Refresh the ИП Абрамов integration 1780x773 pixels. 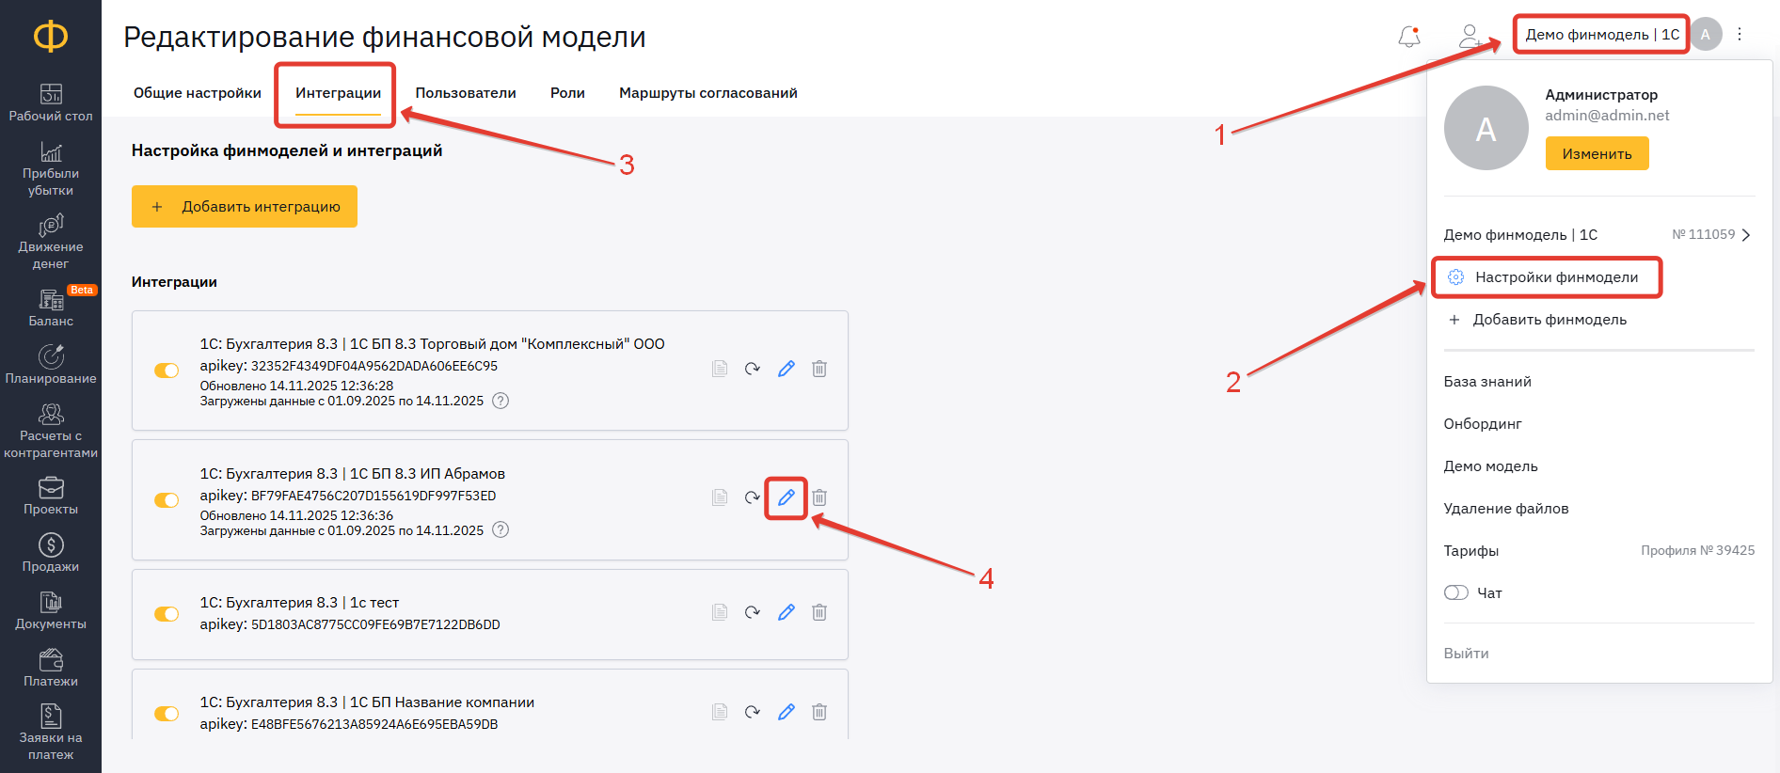pos(753,497)
